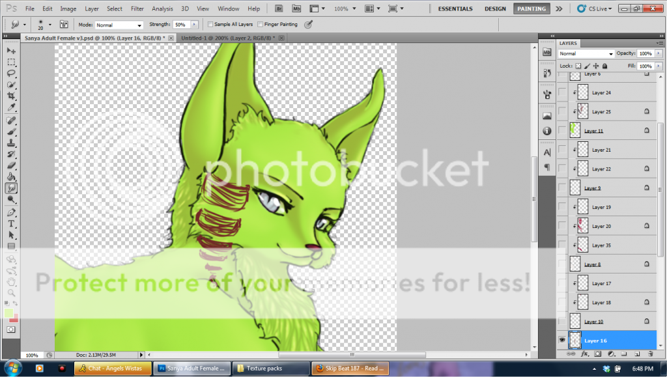
Task: Open the layer blend mode dropdown
Action: [x=586, y=53]
